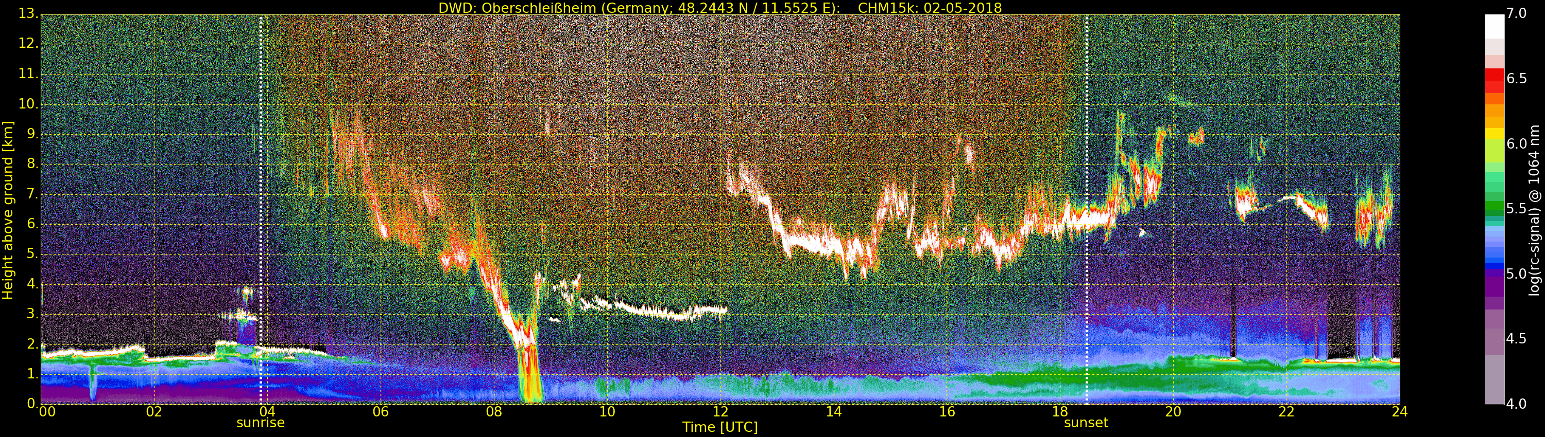Viewport: 1545px width, 437px height.
Task: Click the colorbar tick label '5.0'
Action: 1516,274
